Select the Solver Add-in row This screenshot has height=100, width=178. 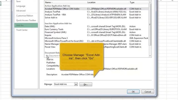(96, 17)
